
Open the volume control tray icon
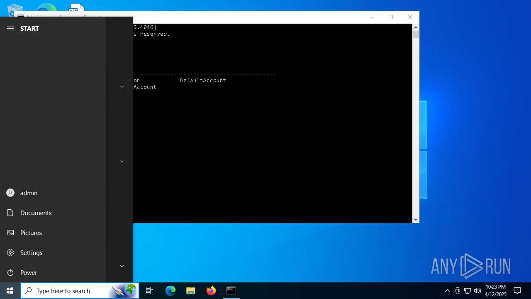pos(477,291)
